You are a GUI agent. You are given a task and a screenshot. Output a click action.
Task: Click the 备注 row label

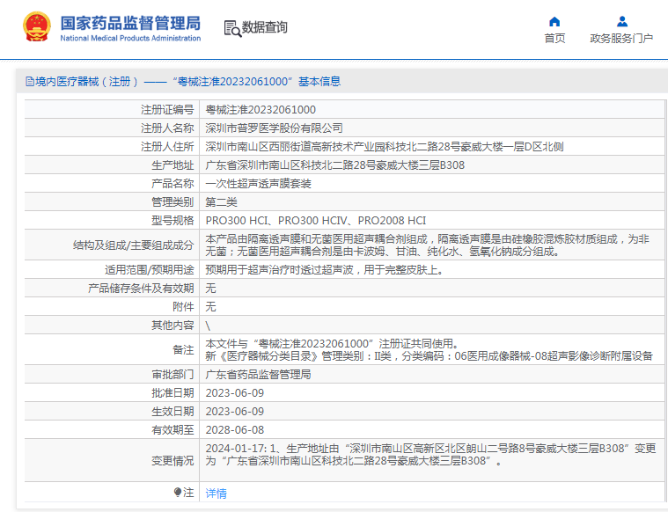[183, 350]
